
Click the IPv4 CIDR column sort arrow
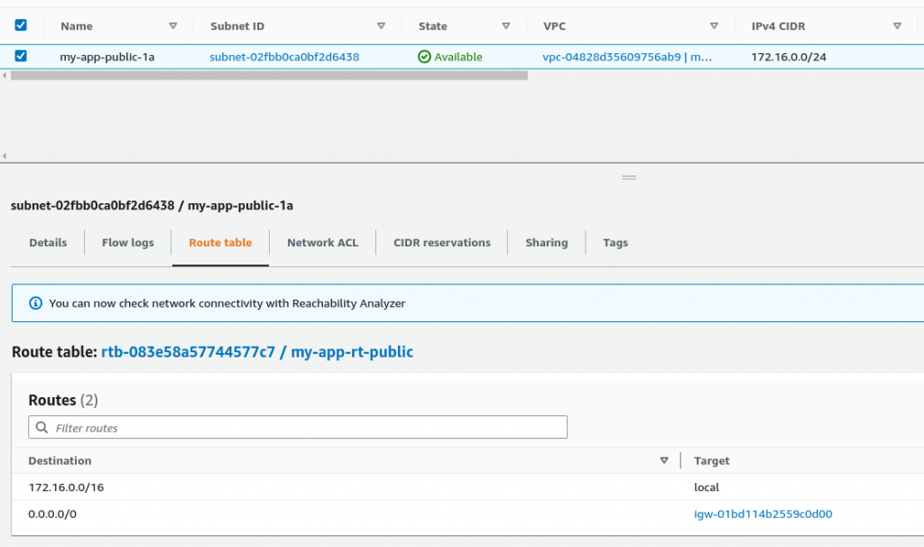897,26
